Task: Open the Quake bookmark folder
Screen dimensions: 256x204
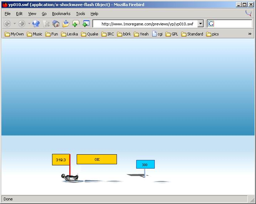Action: (89, 34)
